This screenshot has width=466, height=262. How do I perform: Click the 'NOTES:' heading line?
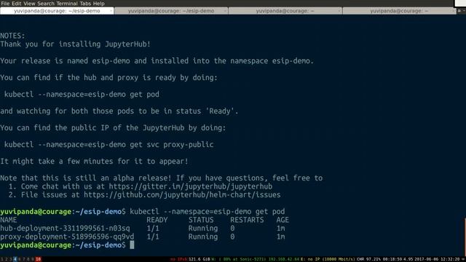(x=13, y=36)
